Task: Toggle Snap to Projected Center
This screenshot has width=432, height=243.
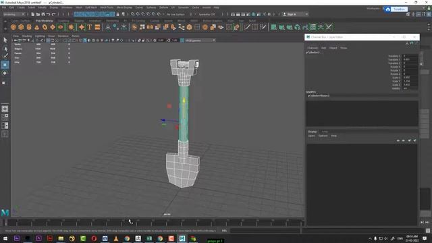Action: pyautogui.click(x=148, y=14)
